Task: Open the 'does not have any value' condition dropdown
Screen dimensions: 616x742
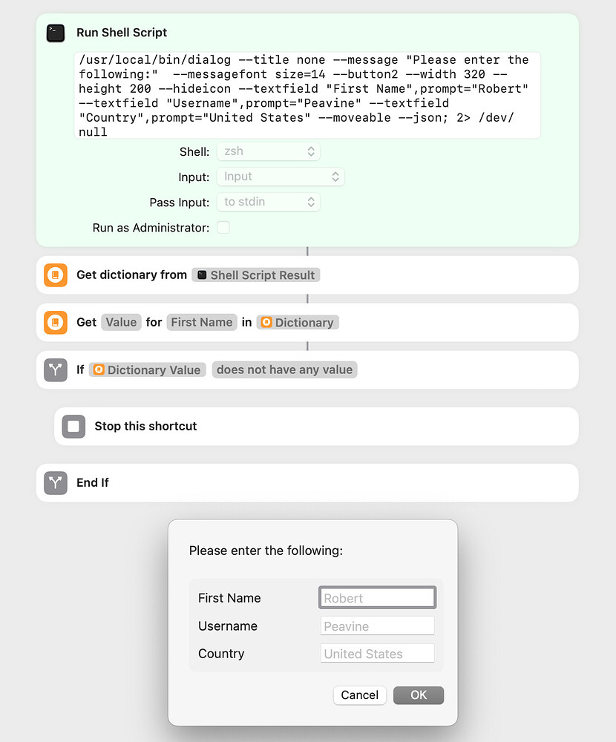Action: 284,370
